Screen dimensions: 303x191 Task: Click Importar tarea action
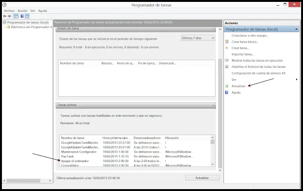click(x=242, y=55)
